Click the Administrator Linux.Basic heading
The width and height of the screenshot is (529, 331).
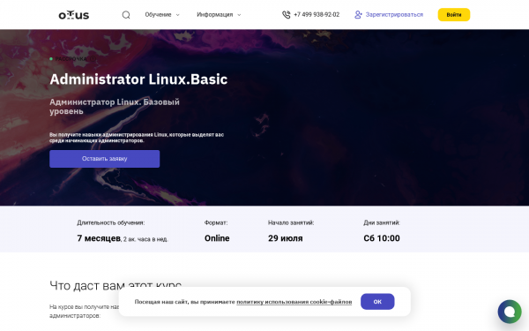click(x=138, y=79)
